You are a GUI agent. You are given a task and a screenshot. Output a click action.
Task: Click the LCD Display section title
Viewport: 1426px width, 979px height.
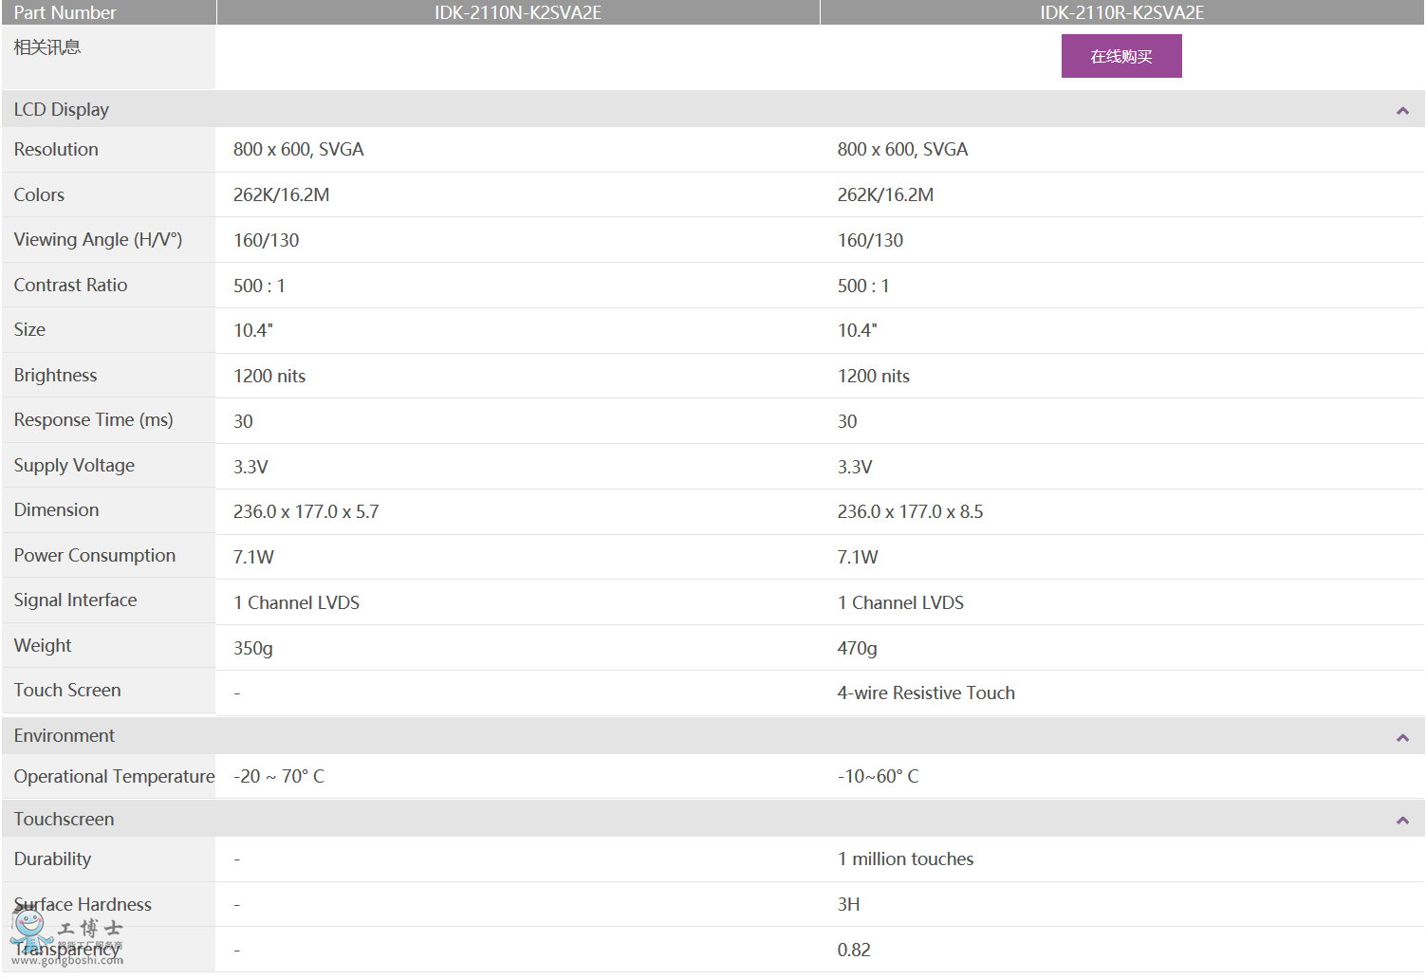coord(62,110)
